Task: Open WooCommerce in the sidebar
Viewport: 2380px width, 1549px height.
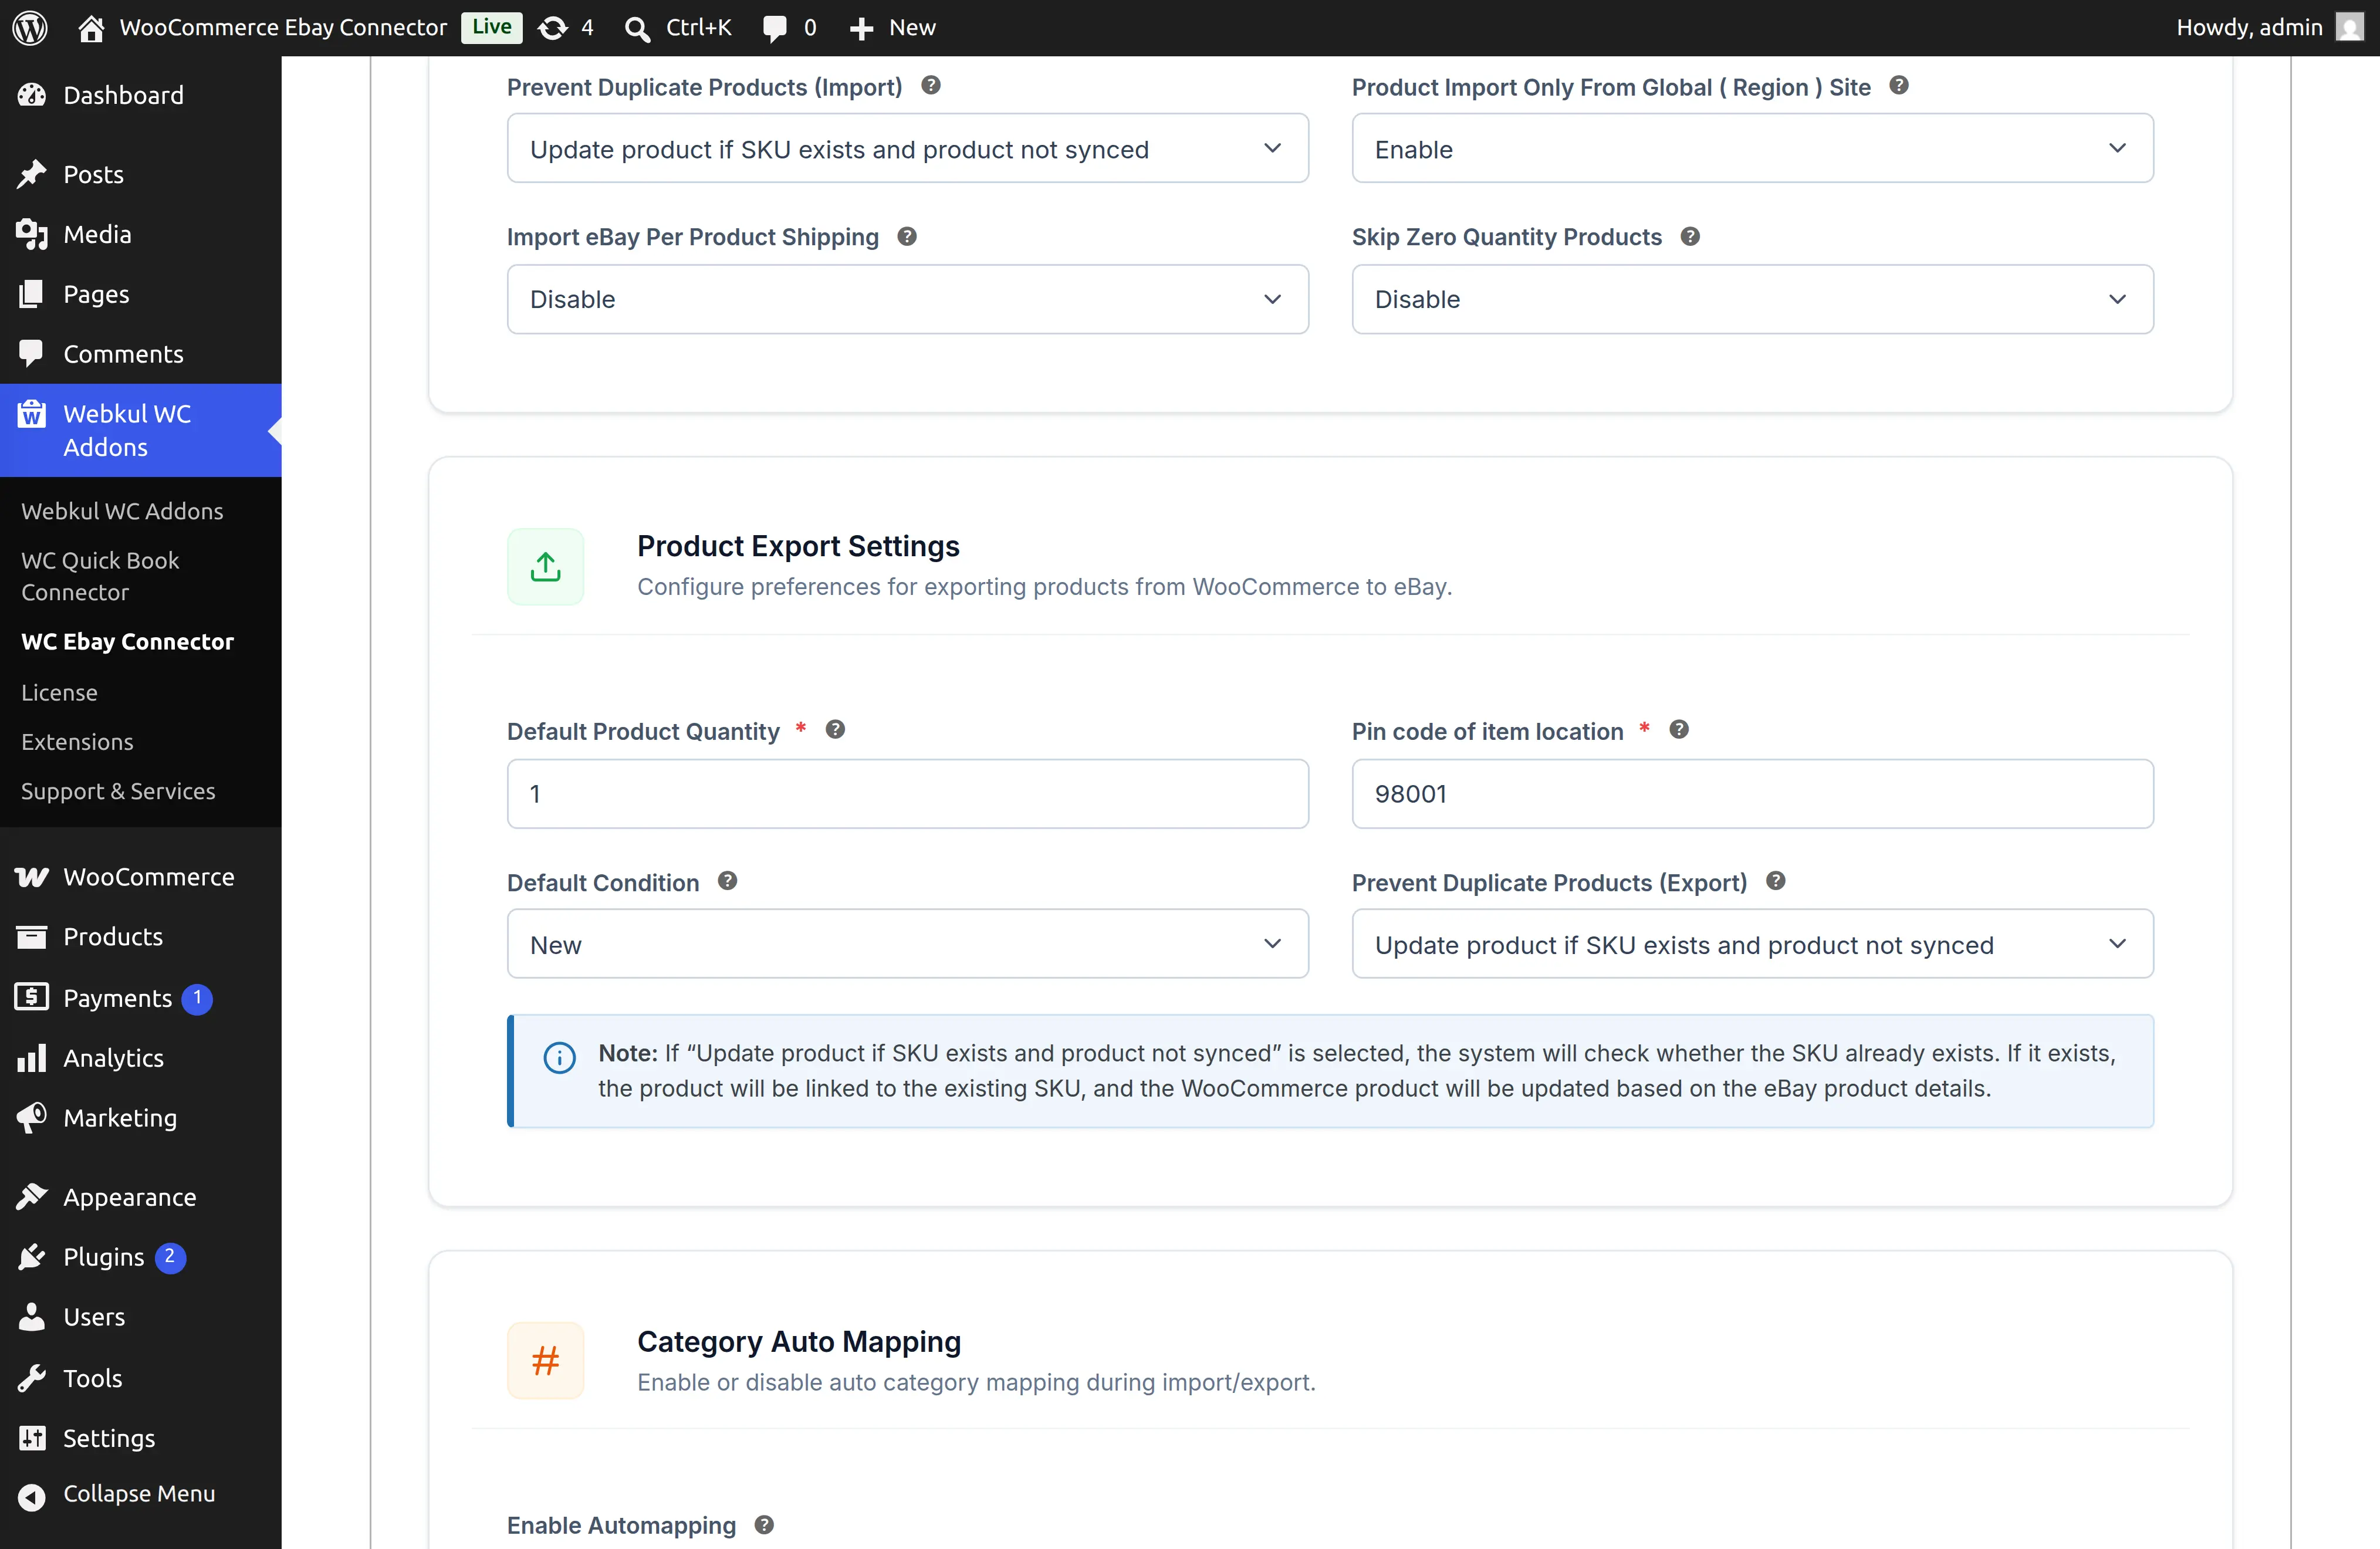Action: point(140,877)
